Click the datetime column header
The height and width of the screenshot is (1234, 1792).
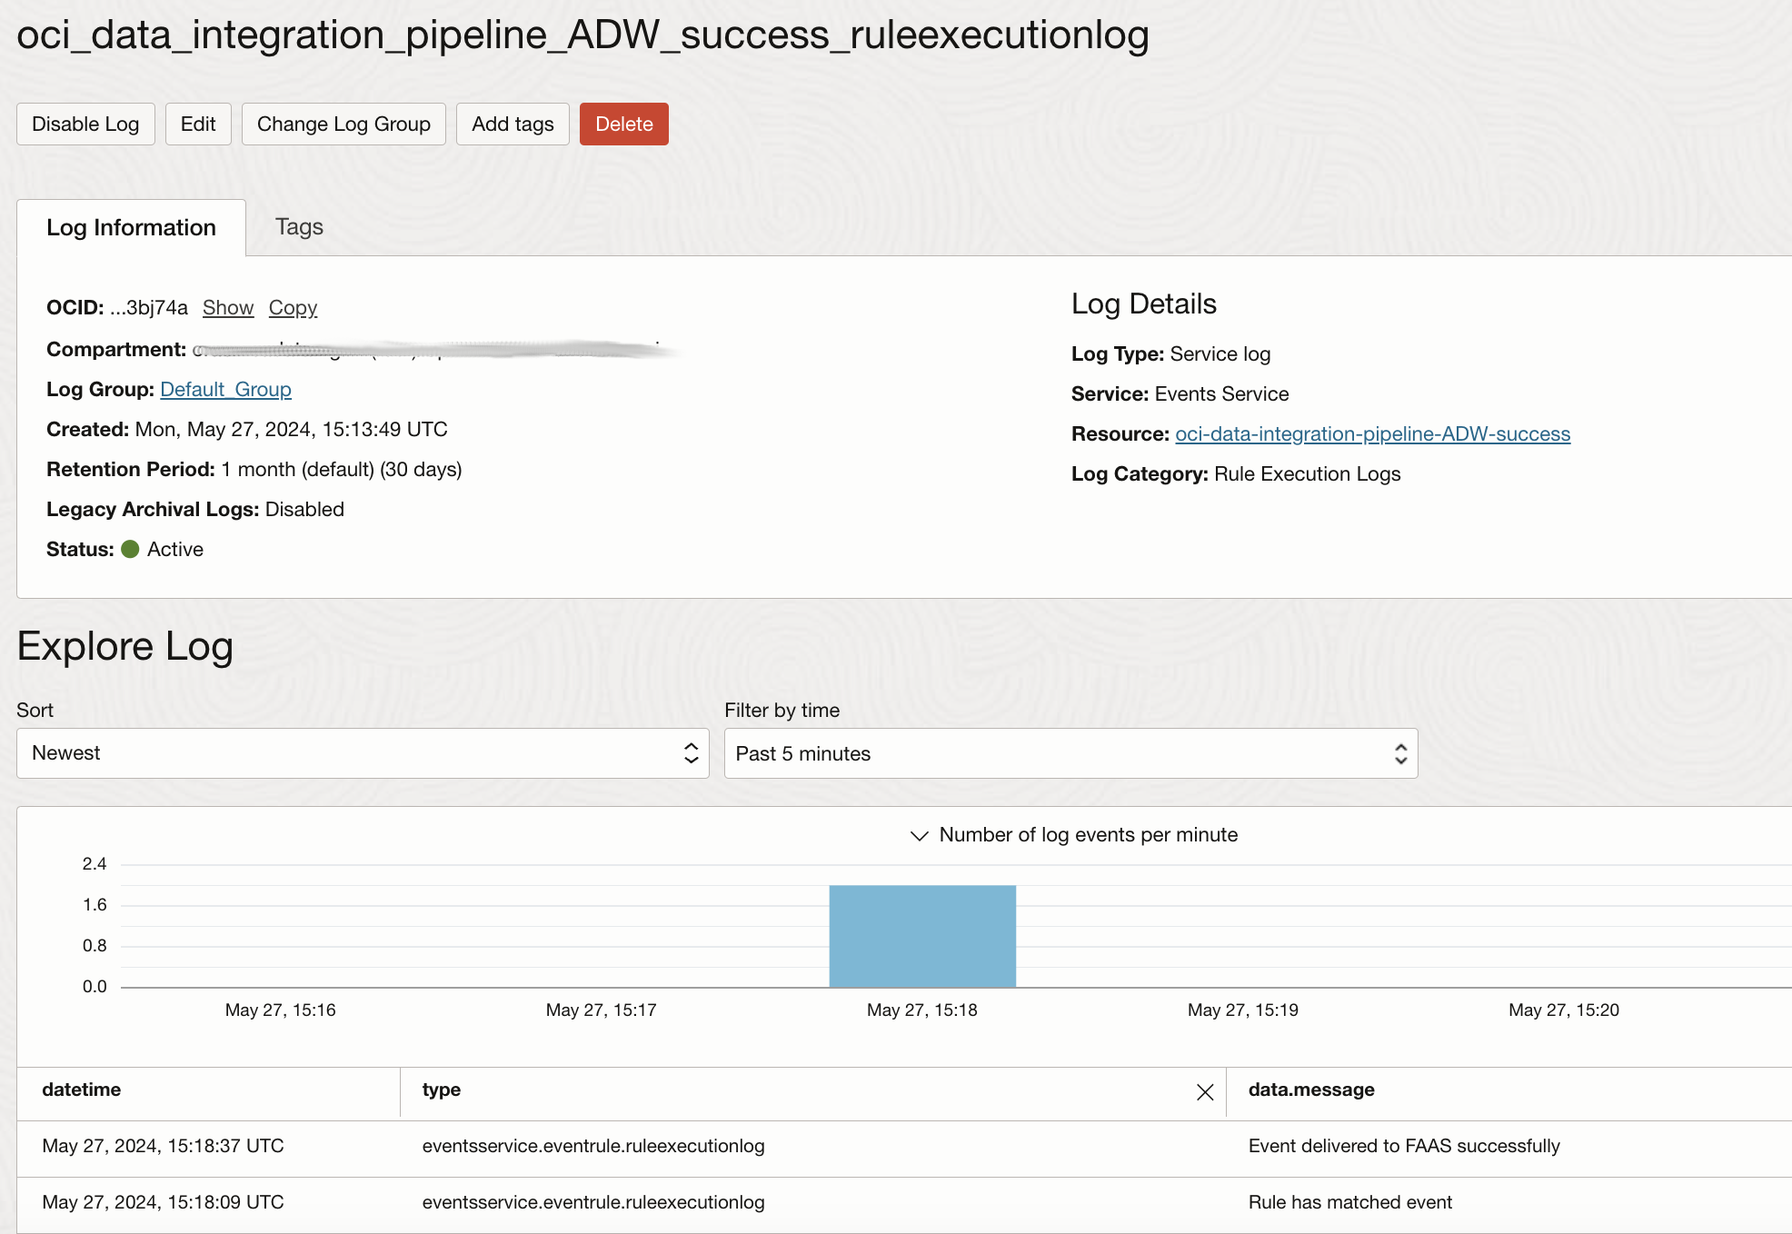81,1090
